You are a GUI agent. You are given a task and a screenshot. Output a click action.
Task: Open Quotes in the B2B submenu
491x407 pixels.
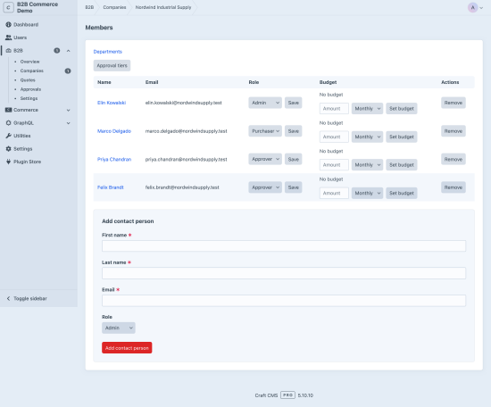[28, 80]
